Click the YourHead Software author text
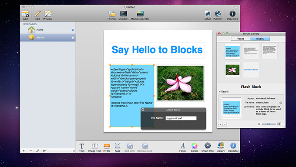This screenshot has width=296, height=167. 266,98
